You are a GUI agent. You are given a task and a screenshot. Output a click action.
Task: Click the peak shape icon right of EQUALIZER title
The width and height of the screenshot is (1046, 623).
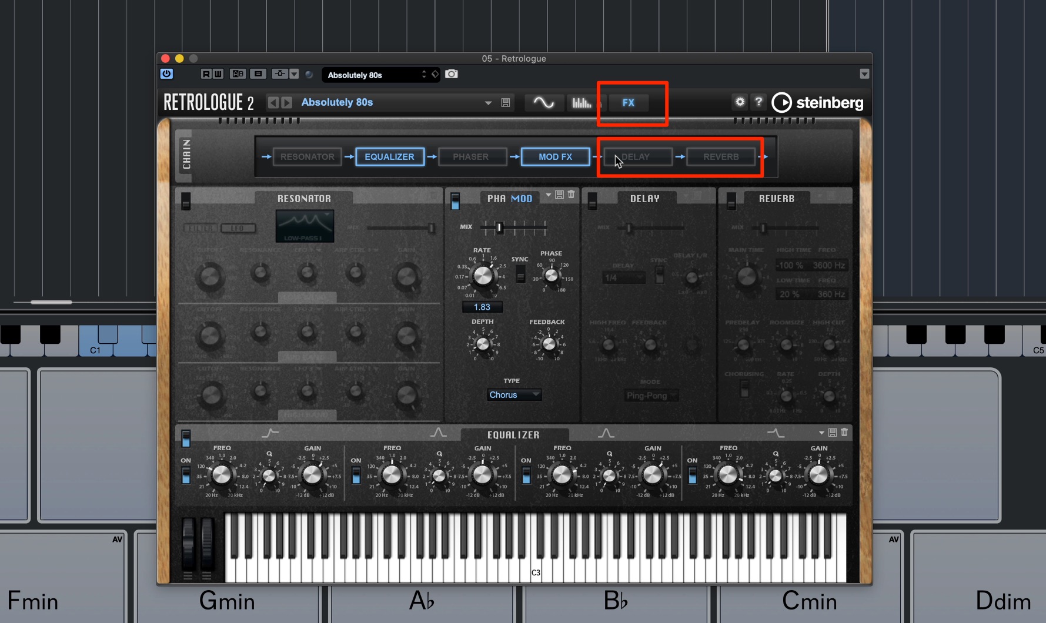(x=606, y=433)
